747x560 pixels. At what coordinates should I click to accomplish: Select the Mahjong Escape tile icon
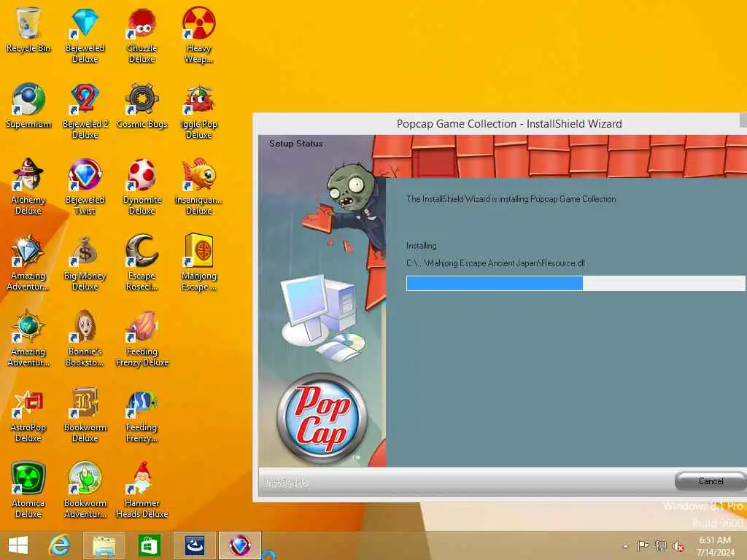tap(198, 262)
